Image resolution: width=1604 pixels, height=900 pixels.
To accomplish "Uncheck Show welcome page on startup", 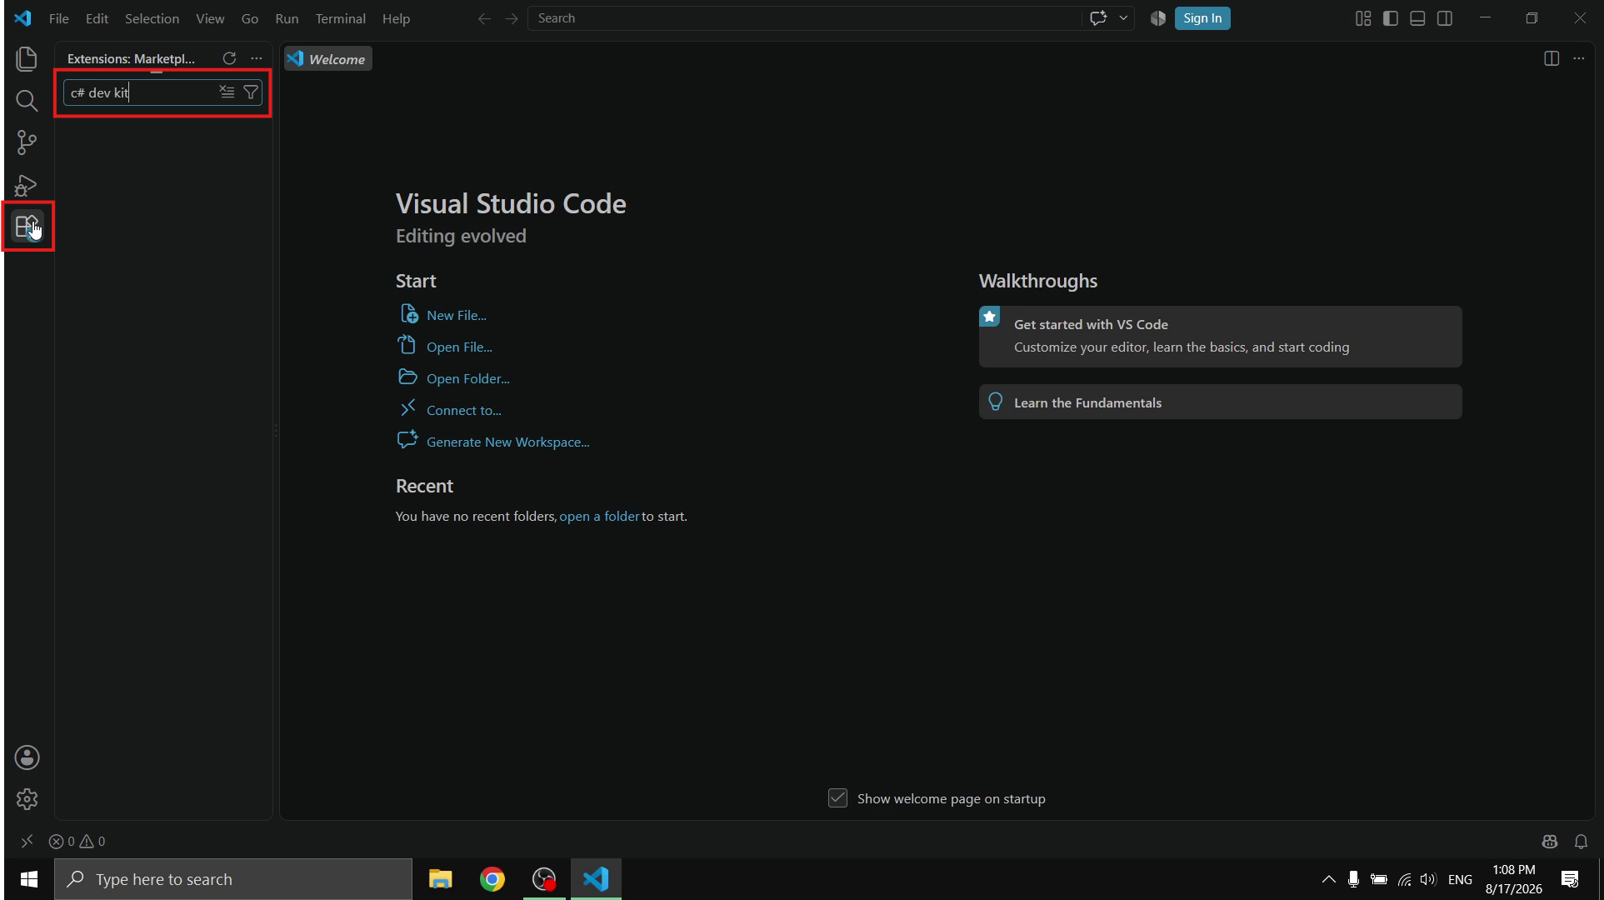I will click(837, 798).
